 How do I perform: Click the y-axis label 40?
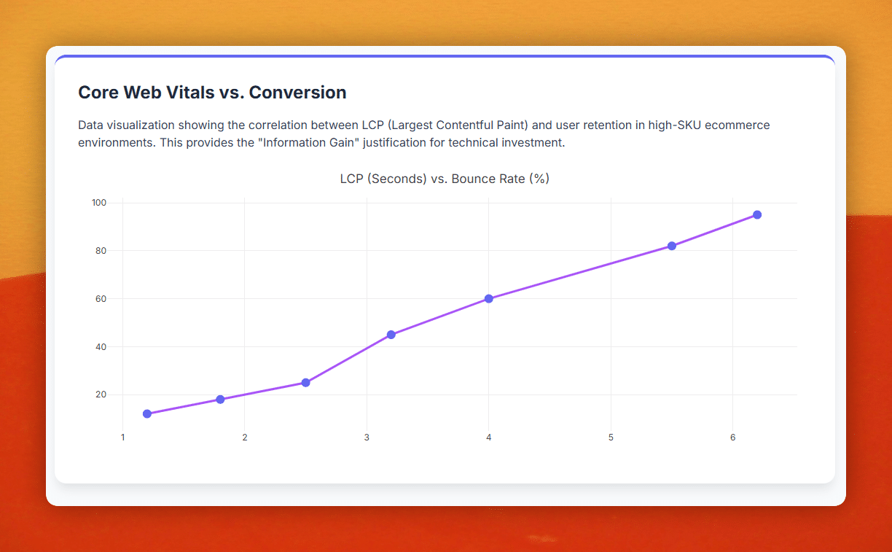101,346
